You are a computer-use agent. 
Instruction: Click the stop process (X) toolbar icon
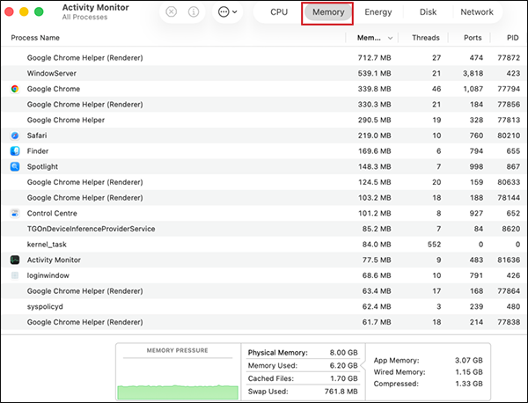pyautogui.click(x=172, y=12)
